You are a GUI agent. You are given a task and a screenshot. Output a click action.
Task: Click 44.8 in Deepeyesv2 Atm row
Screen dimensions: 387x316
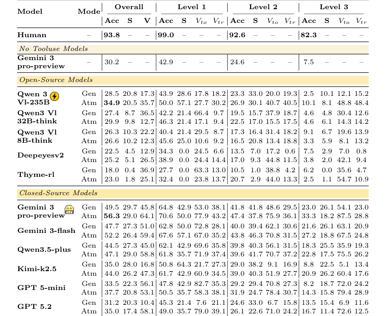[272, 160]
